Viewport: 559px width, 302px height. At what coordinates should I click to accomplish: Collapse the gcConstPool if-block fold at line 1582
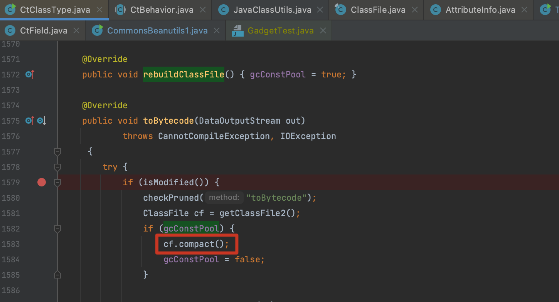[57, 228]
